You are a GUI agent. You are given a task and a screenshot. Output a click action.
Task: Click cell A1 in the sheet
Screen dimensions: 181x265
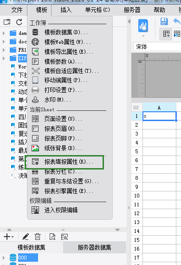click(x=159, y=116)
